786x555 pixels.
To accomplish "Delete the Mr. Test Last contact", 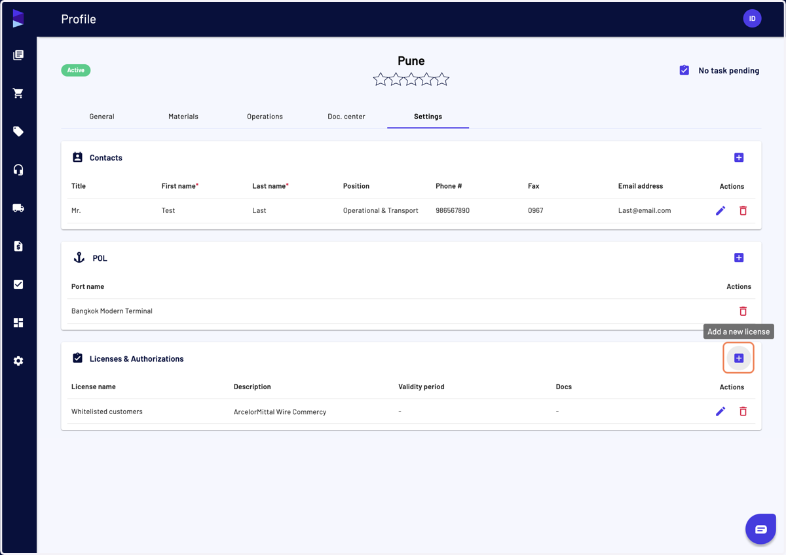I will click(x=743, y=210).
